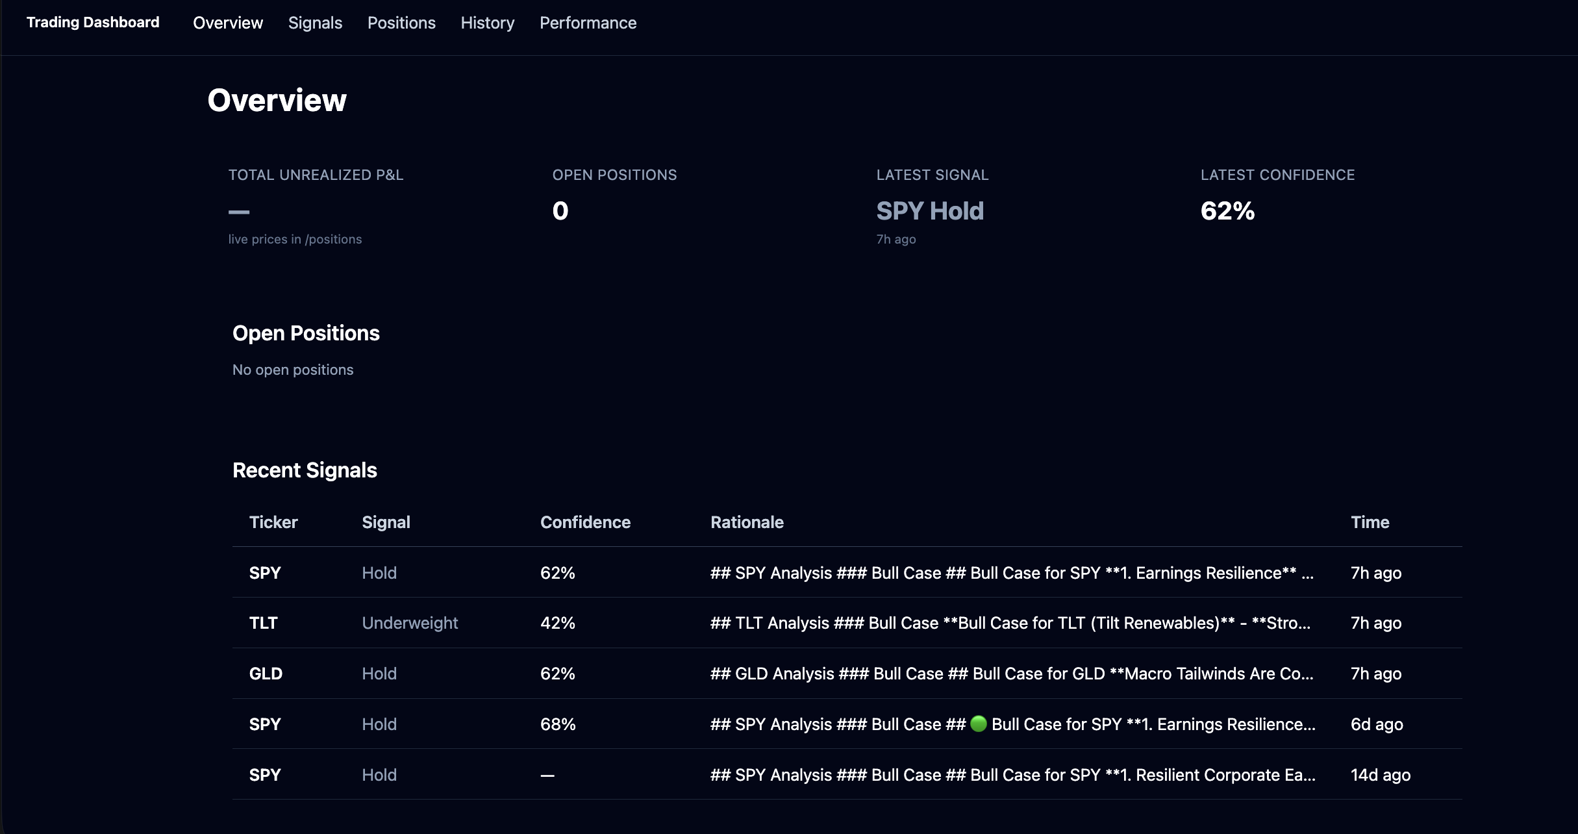
Task: Click the SPY ticker in the 14d ago row
Action: click(265, 775)
